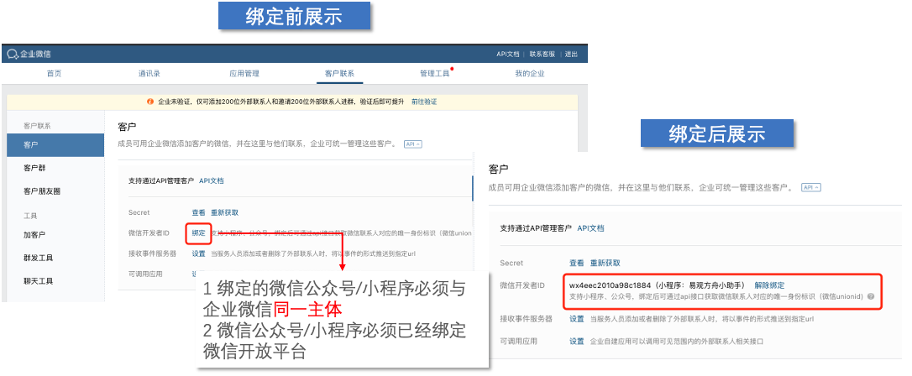The width and height of the screenshot is (912, 376).
Task: Click the 企业微信 logo in the header
Action: point(29,54)
